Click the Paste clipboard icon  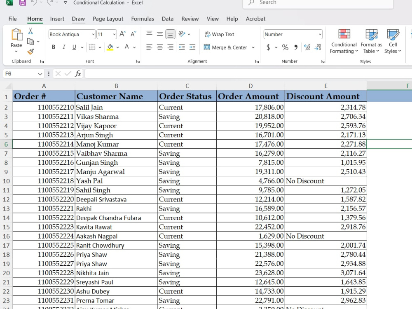[16, 35]
